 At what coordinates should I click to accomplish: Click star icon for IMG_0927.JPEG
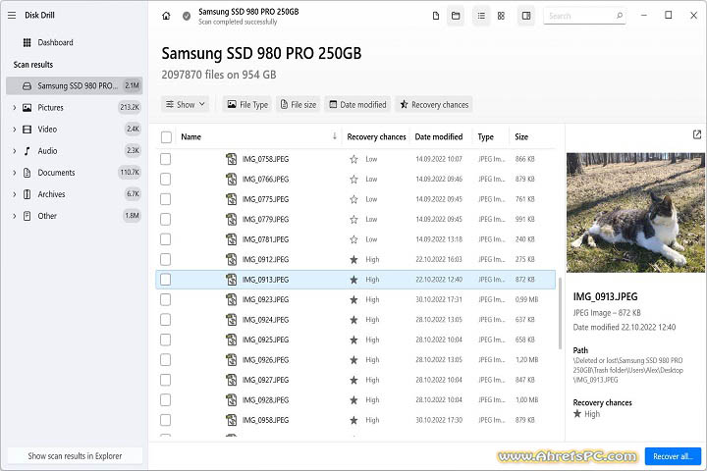pos(353,380)
